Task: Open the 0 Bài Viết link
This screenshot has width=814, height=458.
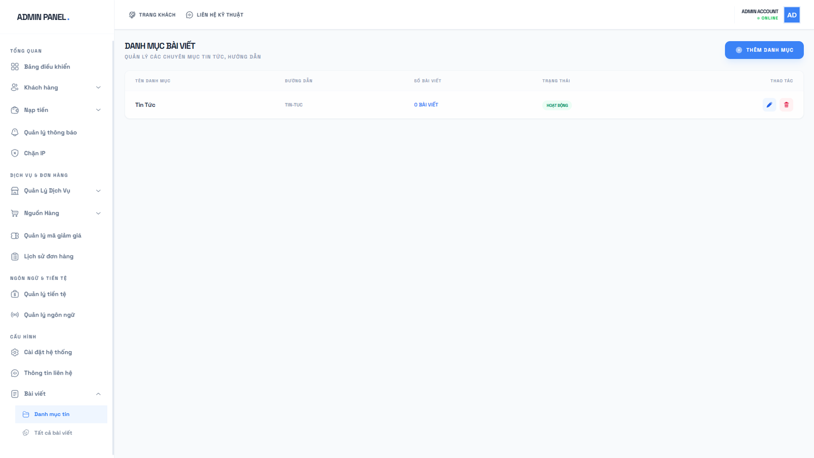Action: point(426,104)
